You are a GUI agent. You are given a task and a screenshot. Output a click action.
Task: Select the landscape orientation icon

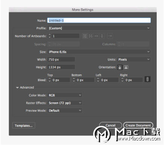tap(126, 67)
